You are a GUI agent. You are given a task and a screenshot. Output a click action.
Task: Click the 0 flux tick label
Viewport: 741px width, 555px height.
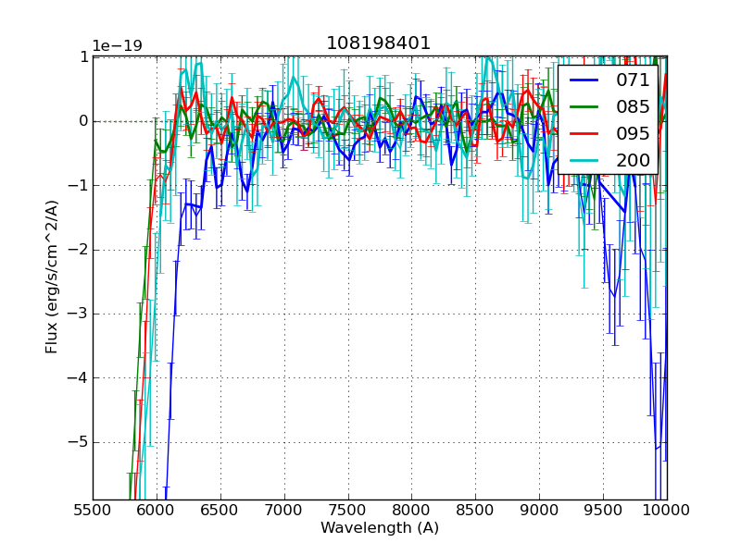click(x=82, y=120)
